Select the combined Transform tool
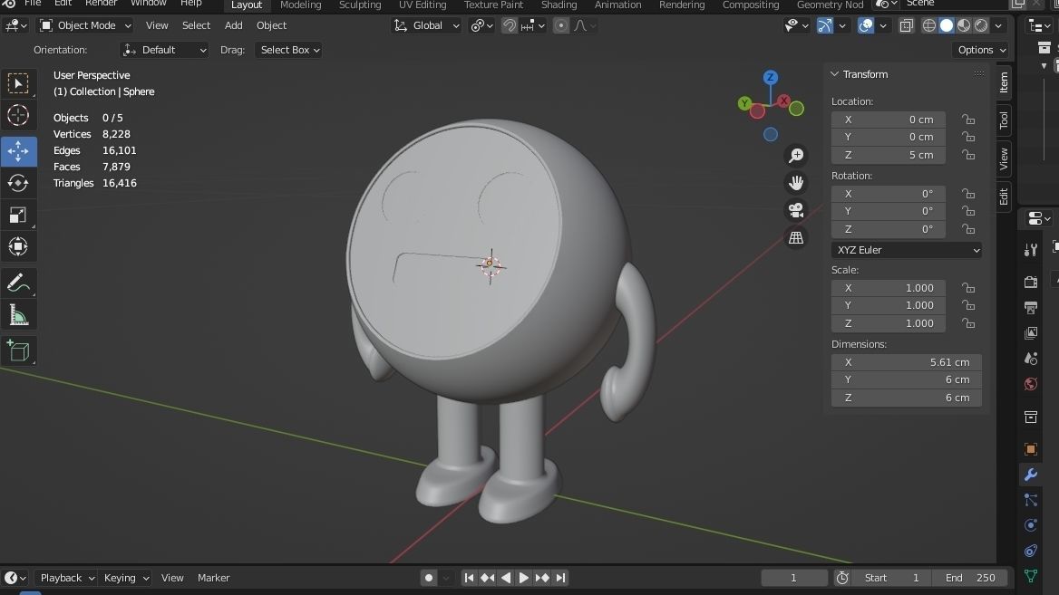The height and width of the screenshot is (595, 1059). point(18,246)
